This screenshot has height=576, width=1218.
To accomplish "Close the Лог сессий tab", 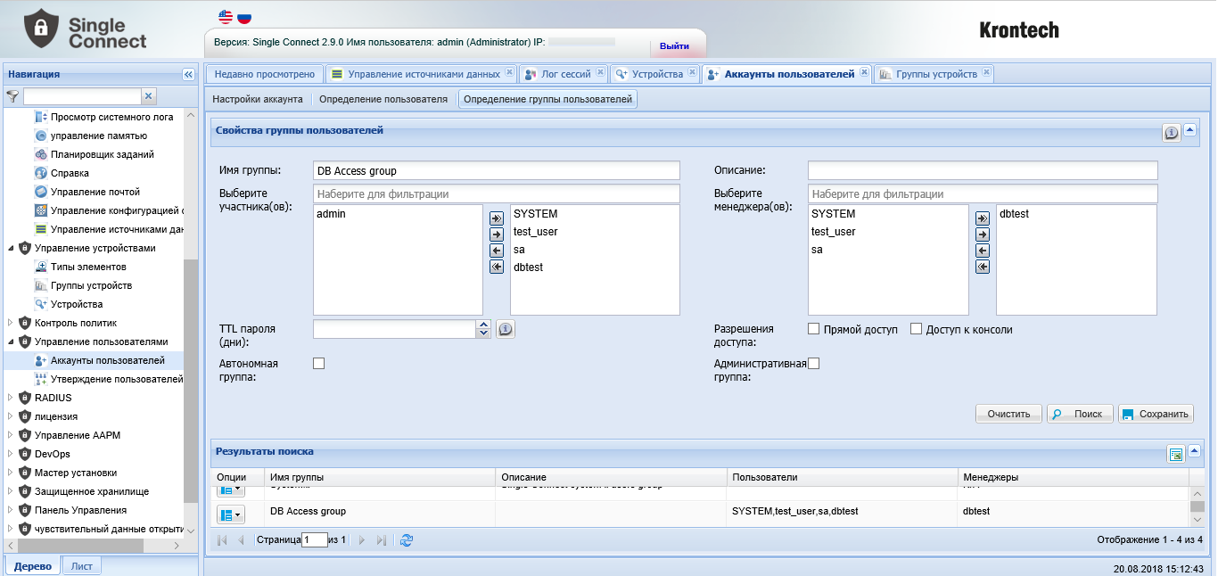I will point(600,72).
